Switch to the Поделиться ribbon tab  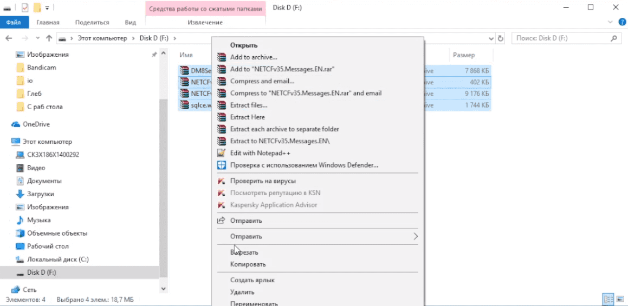pyautogui.click(x=92, y=22)
